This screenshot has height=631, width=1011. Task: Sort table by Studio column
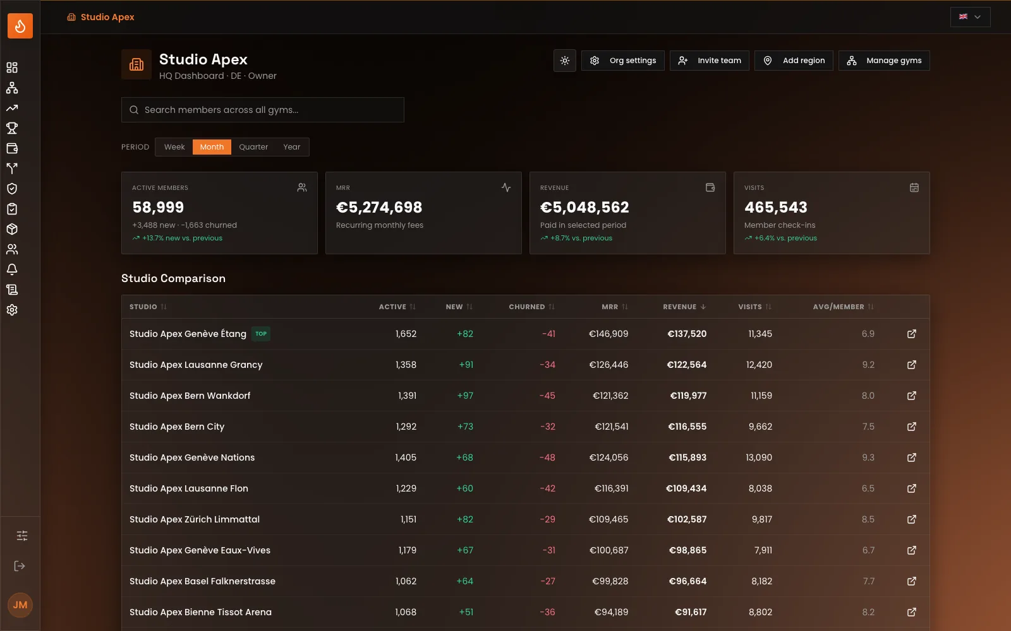148,307
